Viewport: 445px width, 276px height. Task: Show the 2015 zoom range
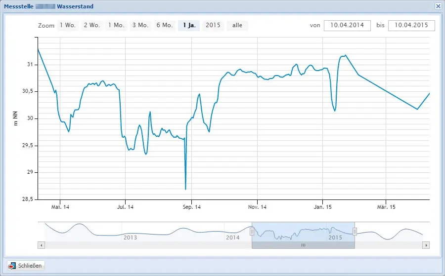[213, 26]
